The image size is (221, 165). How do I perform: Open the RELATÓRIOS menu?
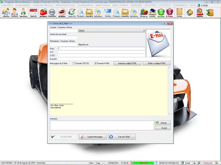(151, 5)
